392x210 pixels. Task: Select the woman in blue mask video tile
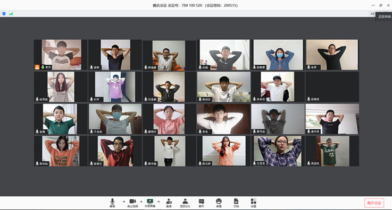point(278,55)
